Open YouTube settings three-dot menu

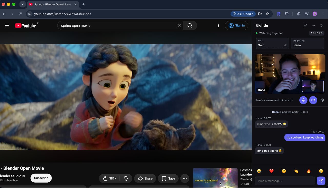[x=219, y=26]
